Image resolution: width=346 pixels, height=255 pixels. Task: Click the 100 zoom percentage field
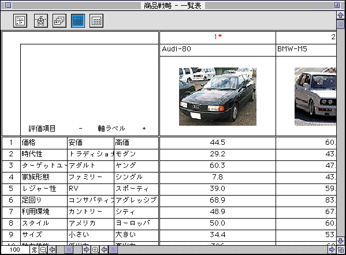(15, 250)
